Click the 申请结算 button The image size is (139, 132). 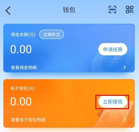[x=113, y=49]
